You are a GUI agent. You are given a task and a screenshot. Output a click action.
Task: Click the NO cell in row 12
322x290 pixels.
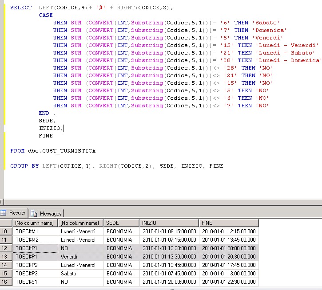[81, 248]
